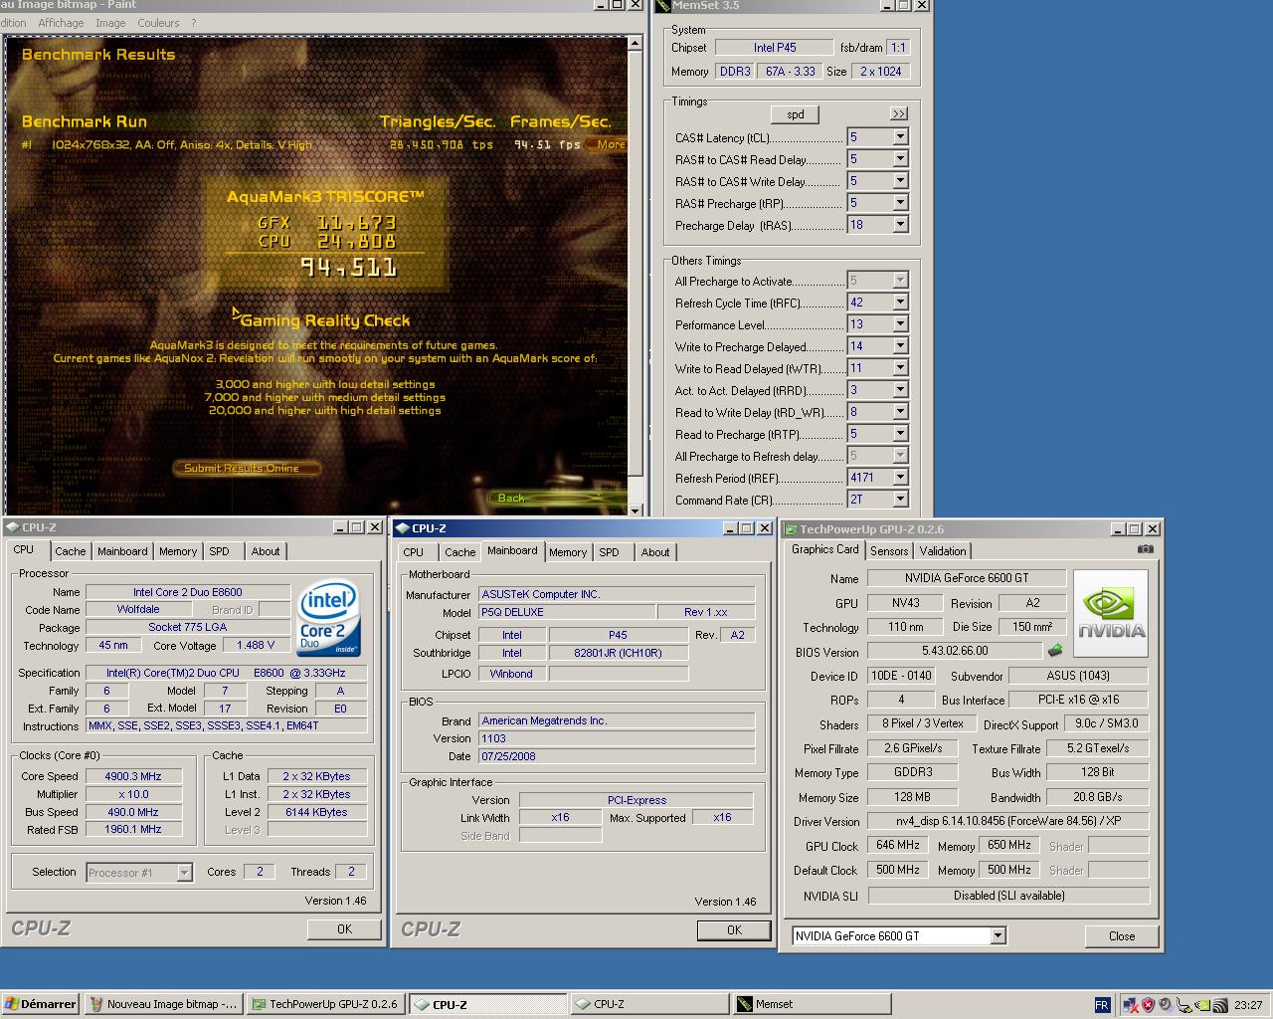Click BIOS date 07/25/2008 field

(617, 756)
